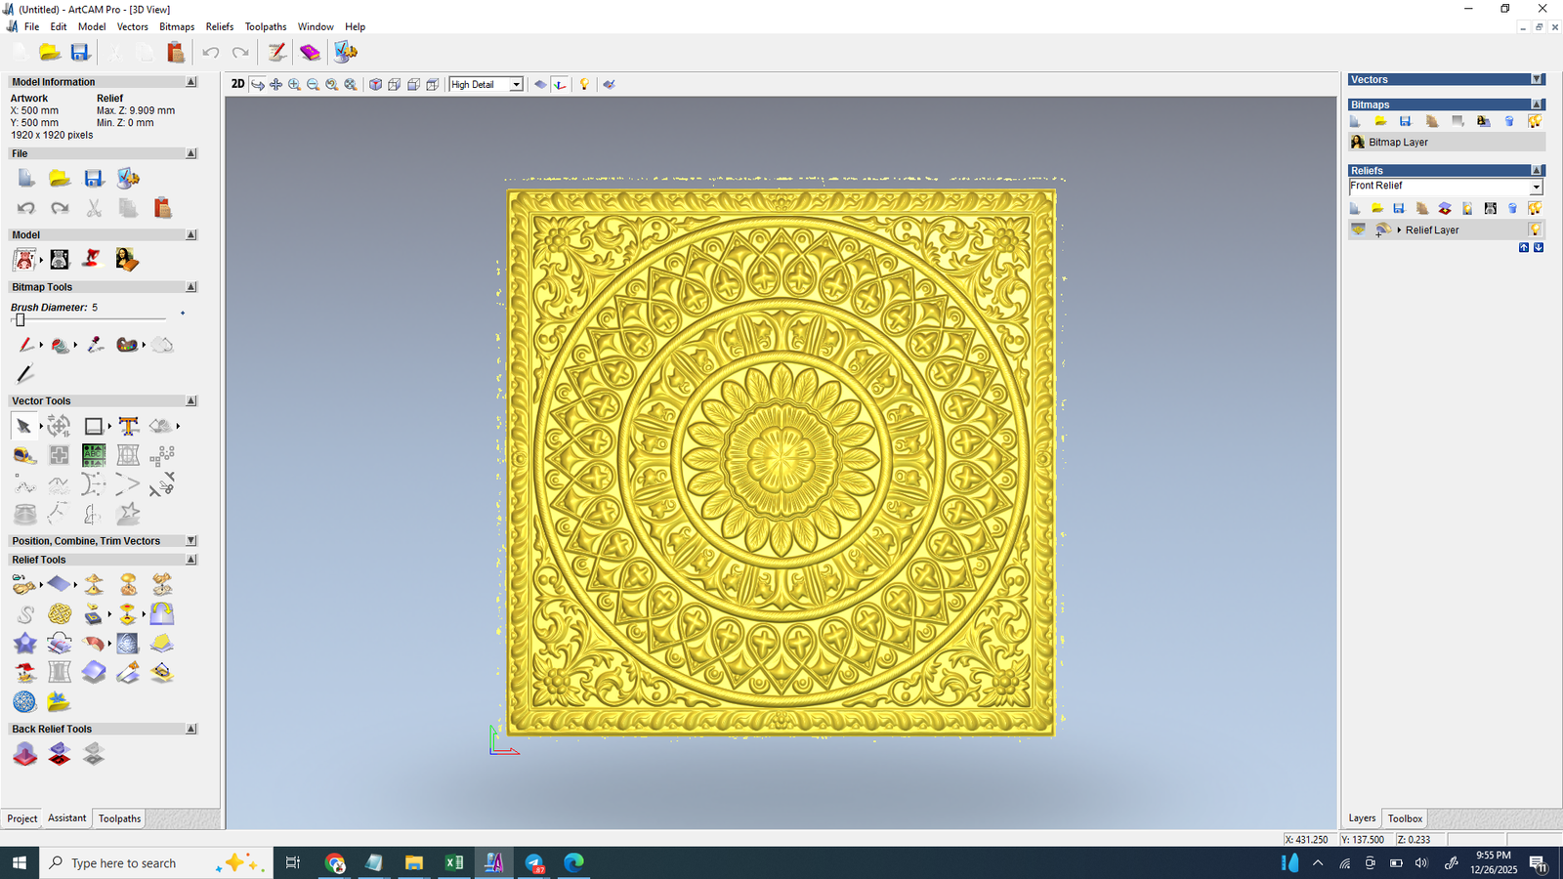Open the Texture Relief weave tool
This screenshot has height=879, width=1563.
tap(59, 613)
